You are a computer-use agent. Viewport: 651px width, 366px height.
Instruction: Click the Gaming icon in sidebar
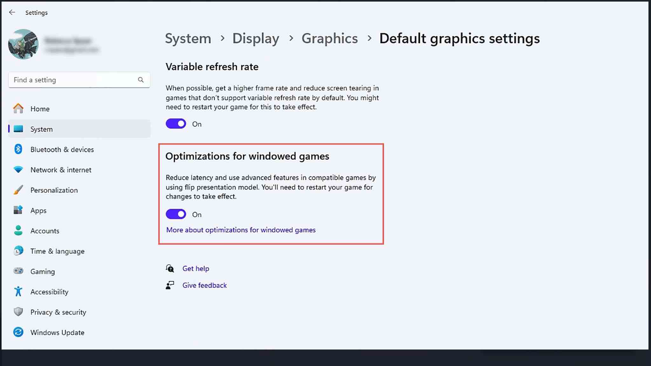(18, 271)
